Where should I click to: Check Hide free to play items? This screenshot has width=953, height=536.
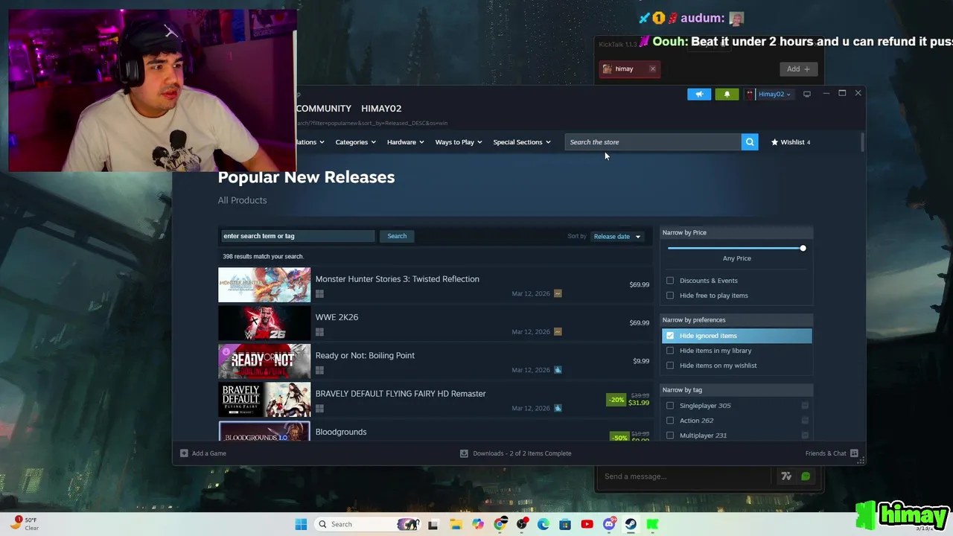(x=670, y=296)
